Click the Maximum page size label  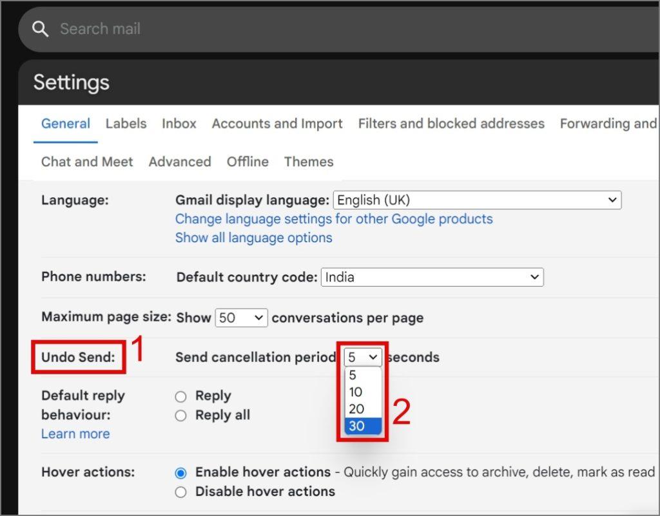point(106,317)
